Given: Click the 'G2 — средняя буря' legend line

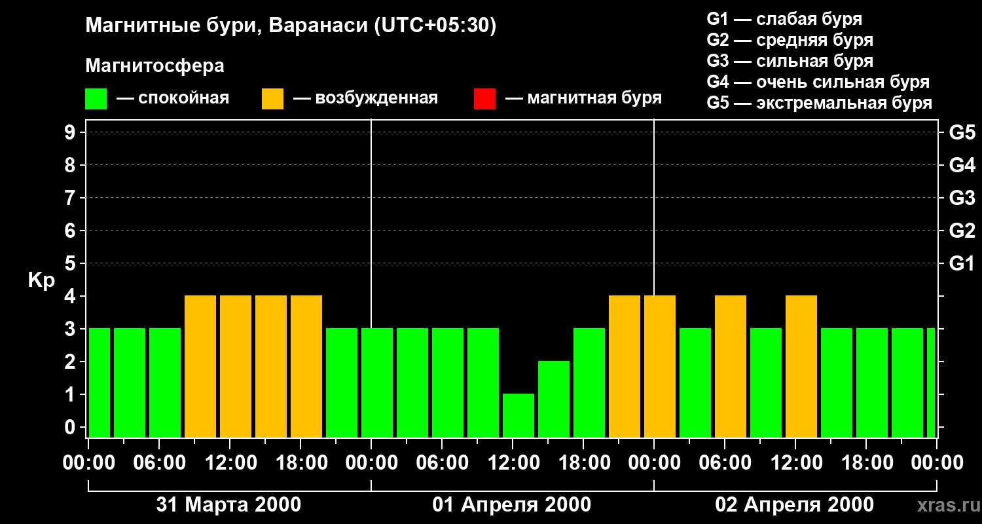Looking at the screenshot, I should pos(790,40).
